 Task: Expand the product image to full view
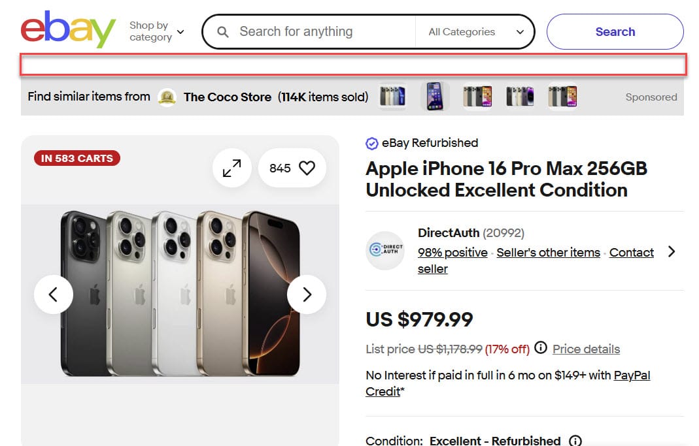point(231,168)
